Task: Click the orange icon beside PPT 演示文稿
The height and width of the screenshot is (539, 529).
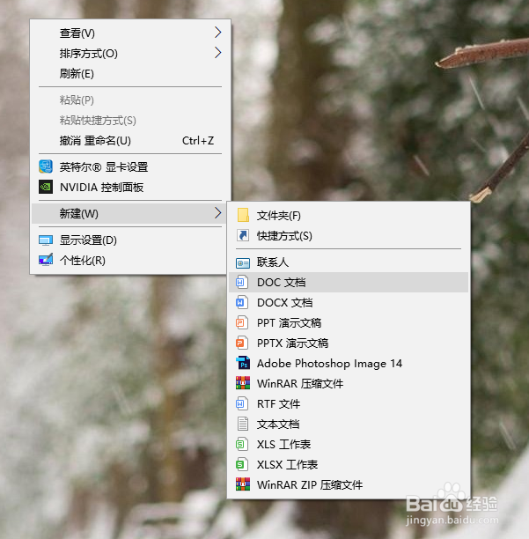Action: (x=241, y=322)
